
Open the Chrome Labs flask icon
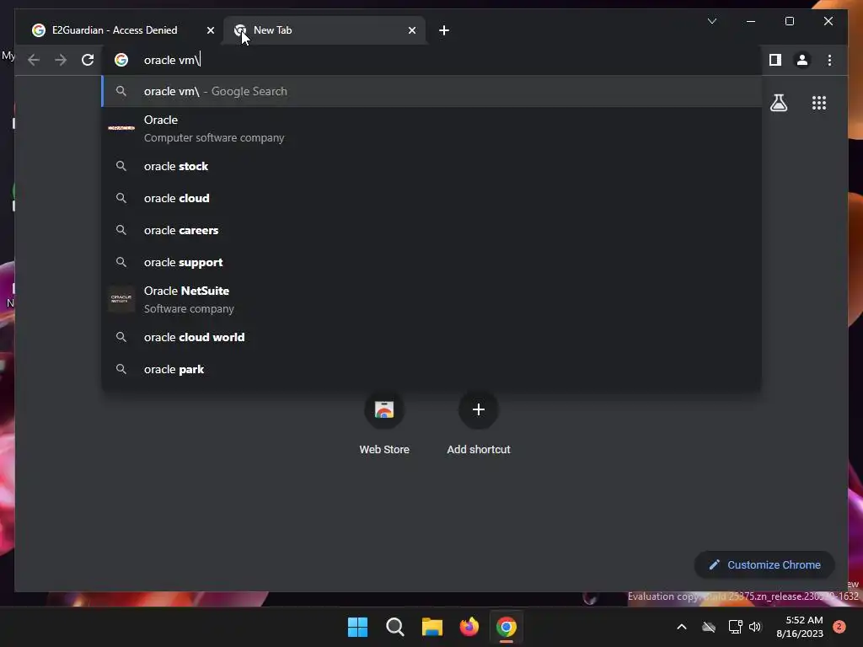778,103
